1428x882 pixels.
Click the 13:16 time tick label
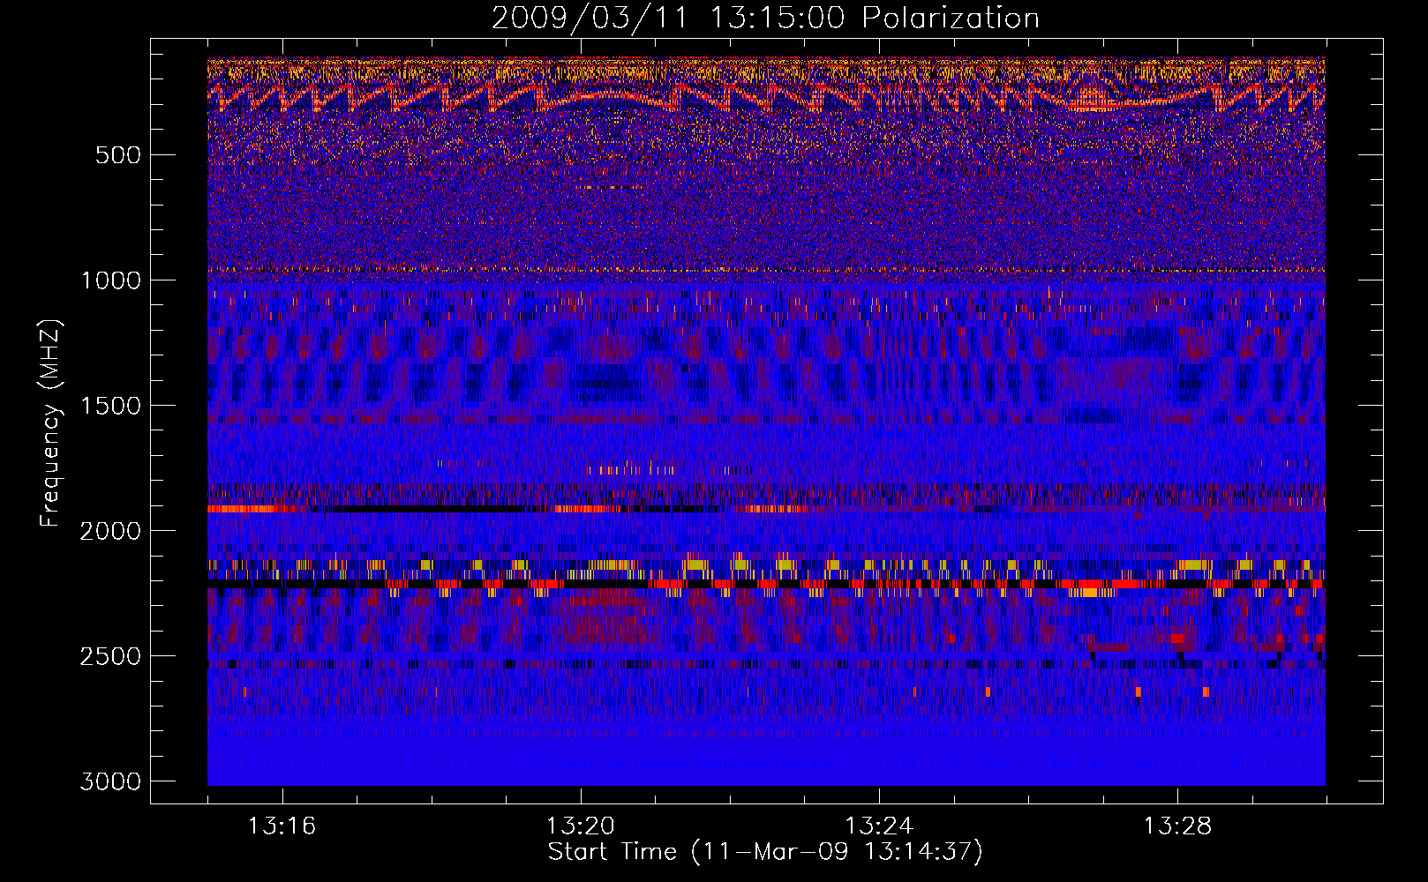[x=282, y=826]
